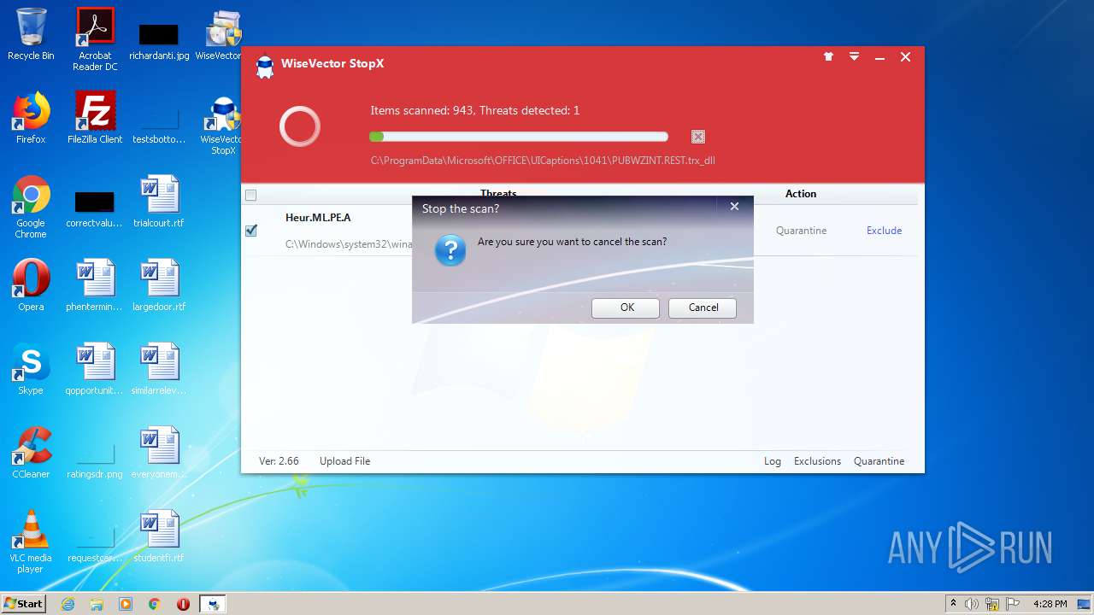Select the VLC media player desktop icon
Viewport: 1094px width, 615px height.
[x=31, y=542]
